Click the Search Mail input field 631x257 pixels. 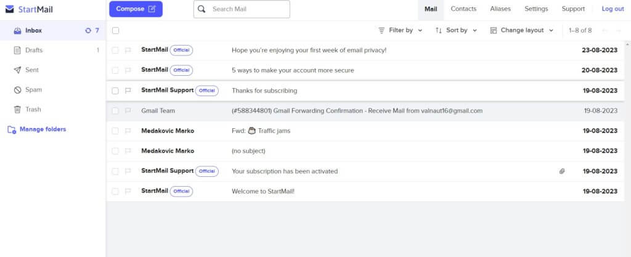(x=242, y=9)
